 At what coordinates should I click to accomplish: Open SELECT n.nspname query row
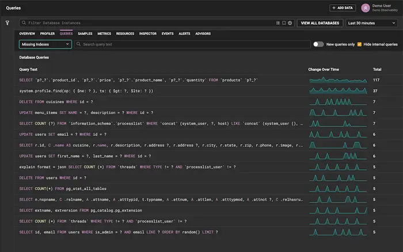pos(208,200)
